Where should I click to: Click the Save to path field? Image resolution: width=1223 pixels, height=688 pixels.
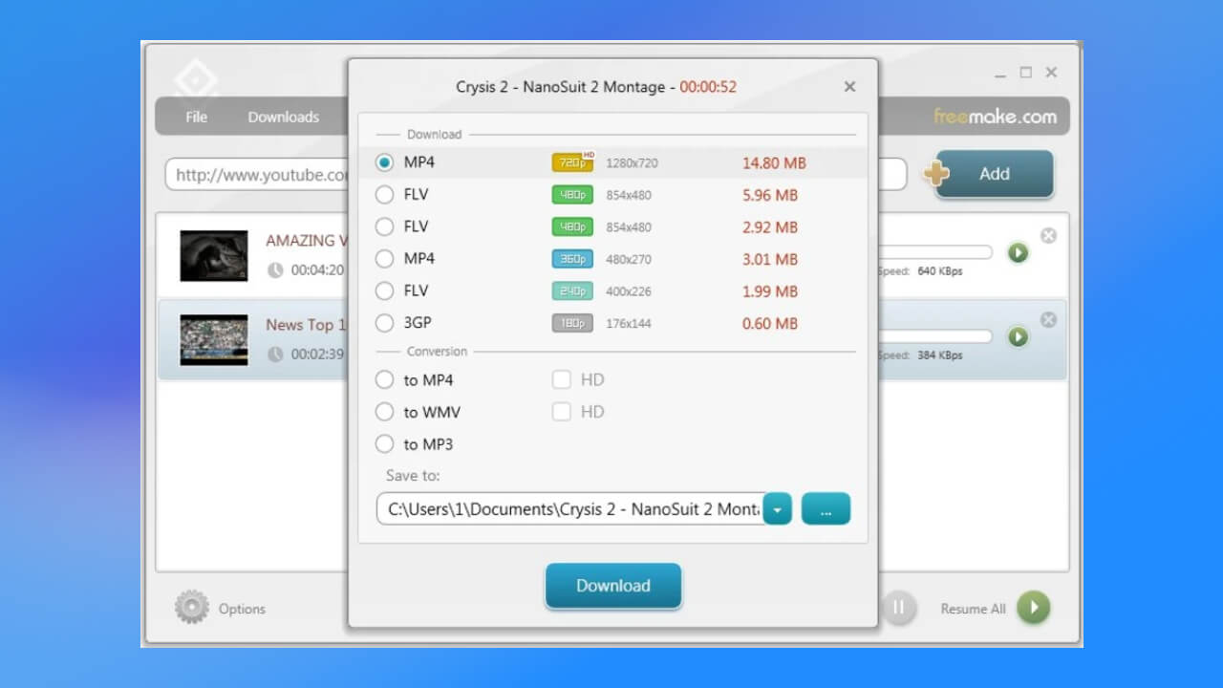[569, 509]
